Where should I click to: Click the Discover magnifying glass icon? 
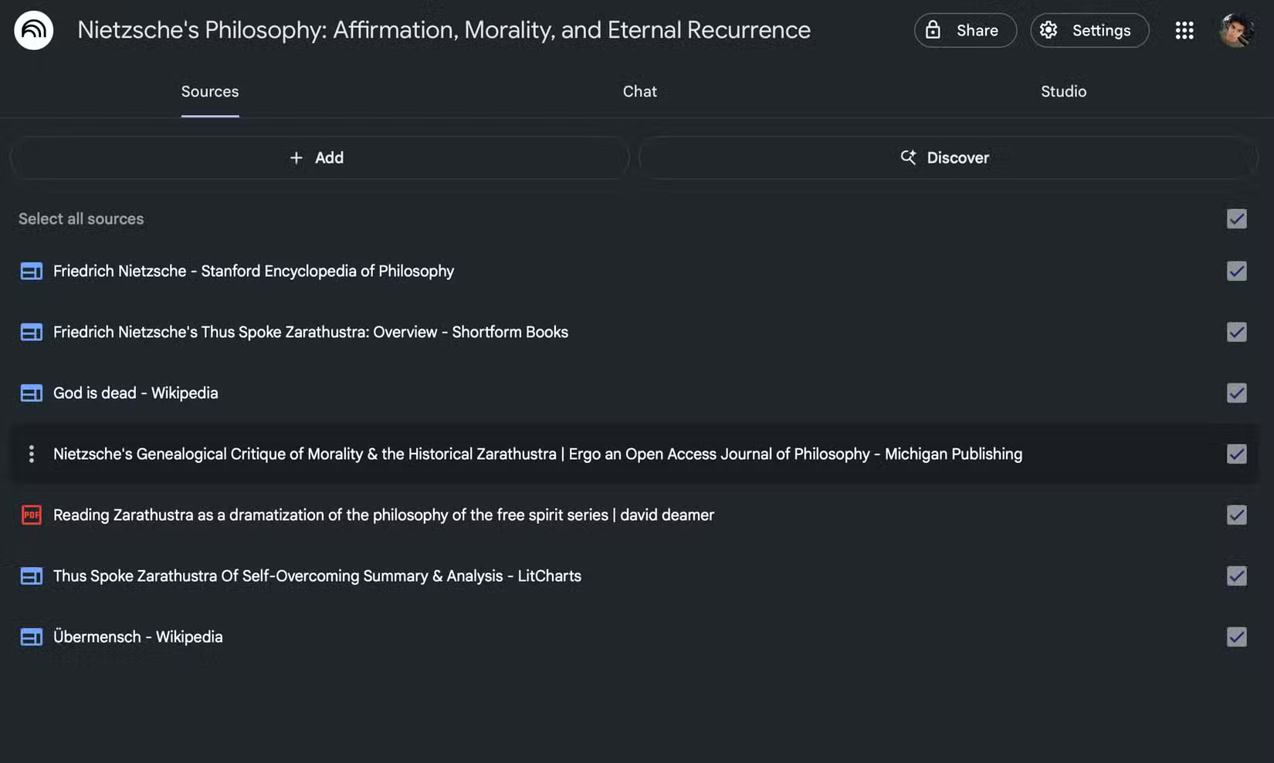click(x=909, y=157)
